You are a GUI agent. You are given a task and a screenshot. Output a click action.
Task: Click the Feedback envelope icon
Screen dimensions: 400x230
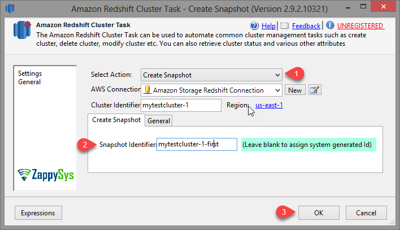pyautogui.click(x=284, y=25)
